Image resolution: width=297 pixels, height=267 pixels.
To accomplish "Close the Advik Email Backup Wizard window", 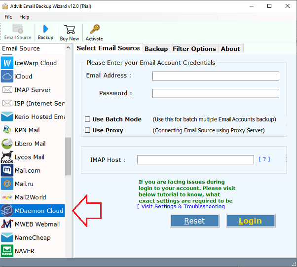I will click(x=287, y=6).
